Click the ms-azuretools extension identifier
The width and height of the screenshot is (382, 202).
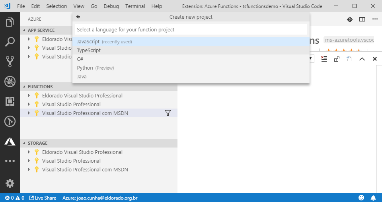(x=349, y=40)
